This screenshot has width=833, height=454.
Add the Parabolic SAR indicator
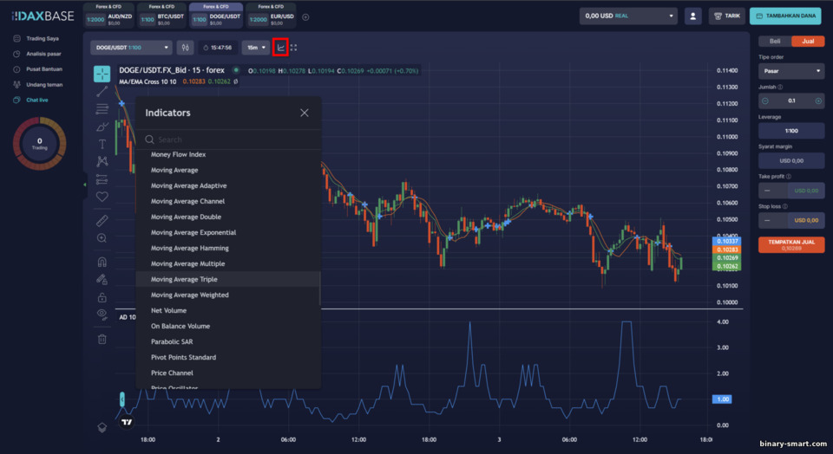point(228,341)
